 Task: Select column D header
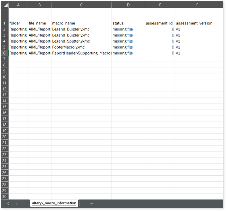pyautogui.click(x=128, y=5)
